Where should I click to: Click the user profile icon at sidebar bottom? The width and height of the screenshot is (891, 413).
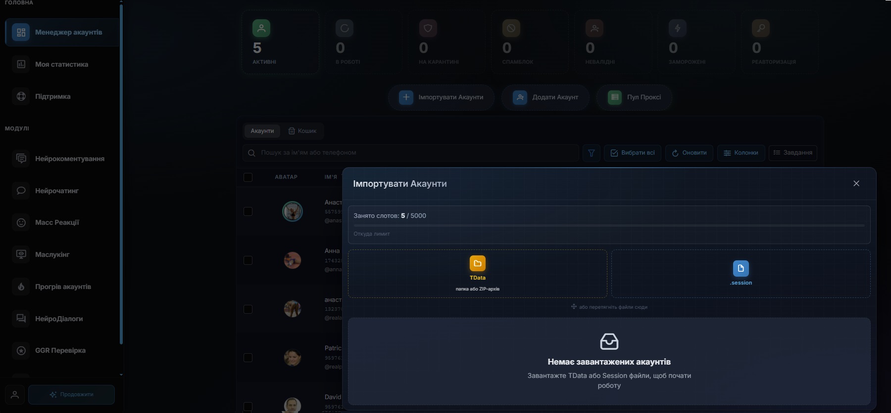coord(15,395)
